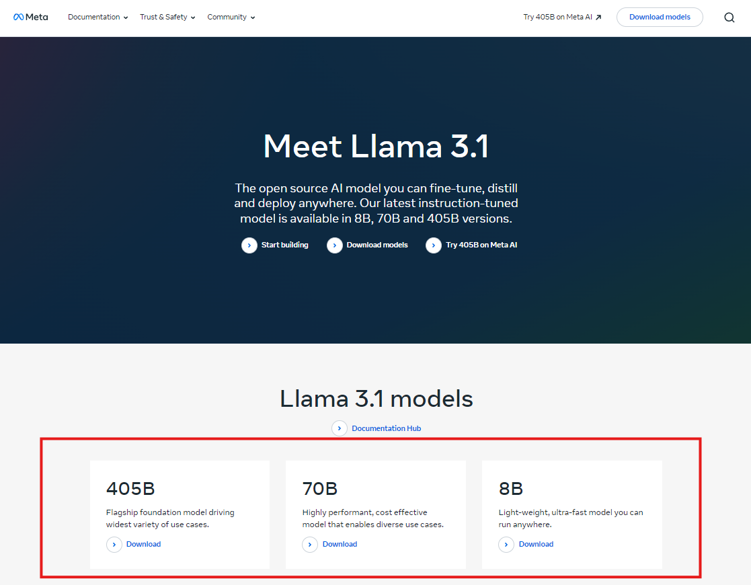Click the Meet Llama 3.1 heading
Viewport: 751px width, 585px height.
376,146
